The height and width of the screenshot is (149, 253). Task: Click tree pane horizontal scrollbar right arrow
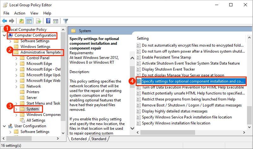coord(58,138)
